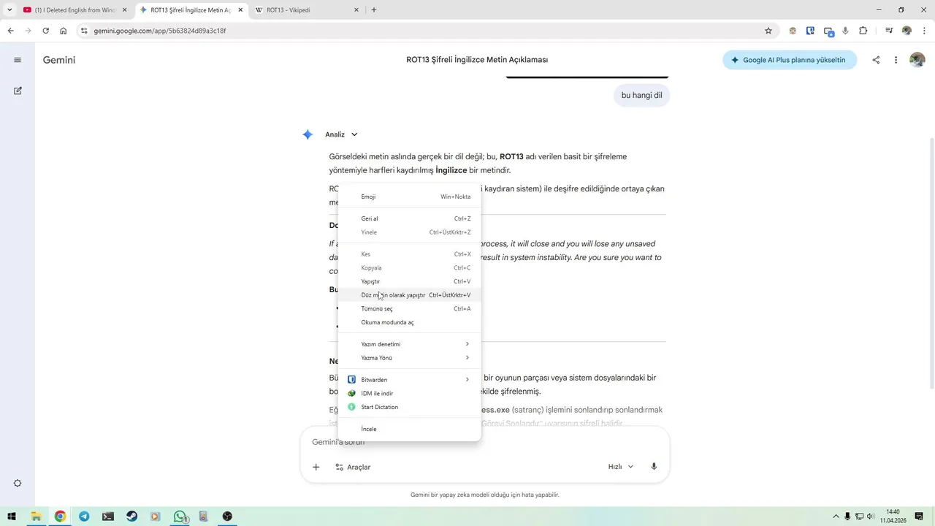This screenshot has height=526, width=935.
Task: Expand the Yazma Yönü submenu
Action: coord(410,358)
